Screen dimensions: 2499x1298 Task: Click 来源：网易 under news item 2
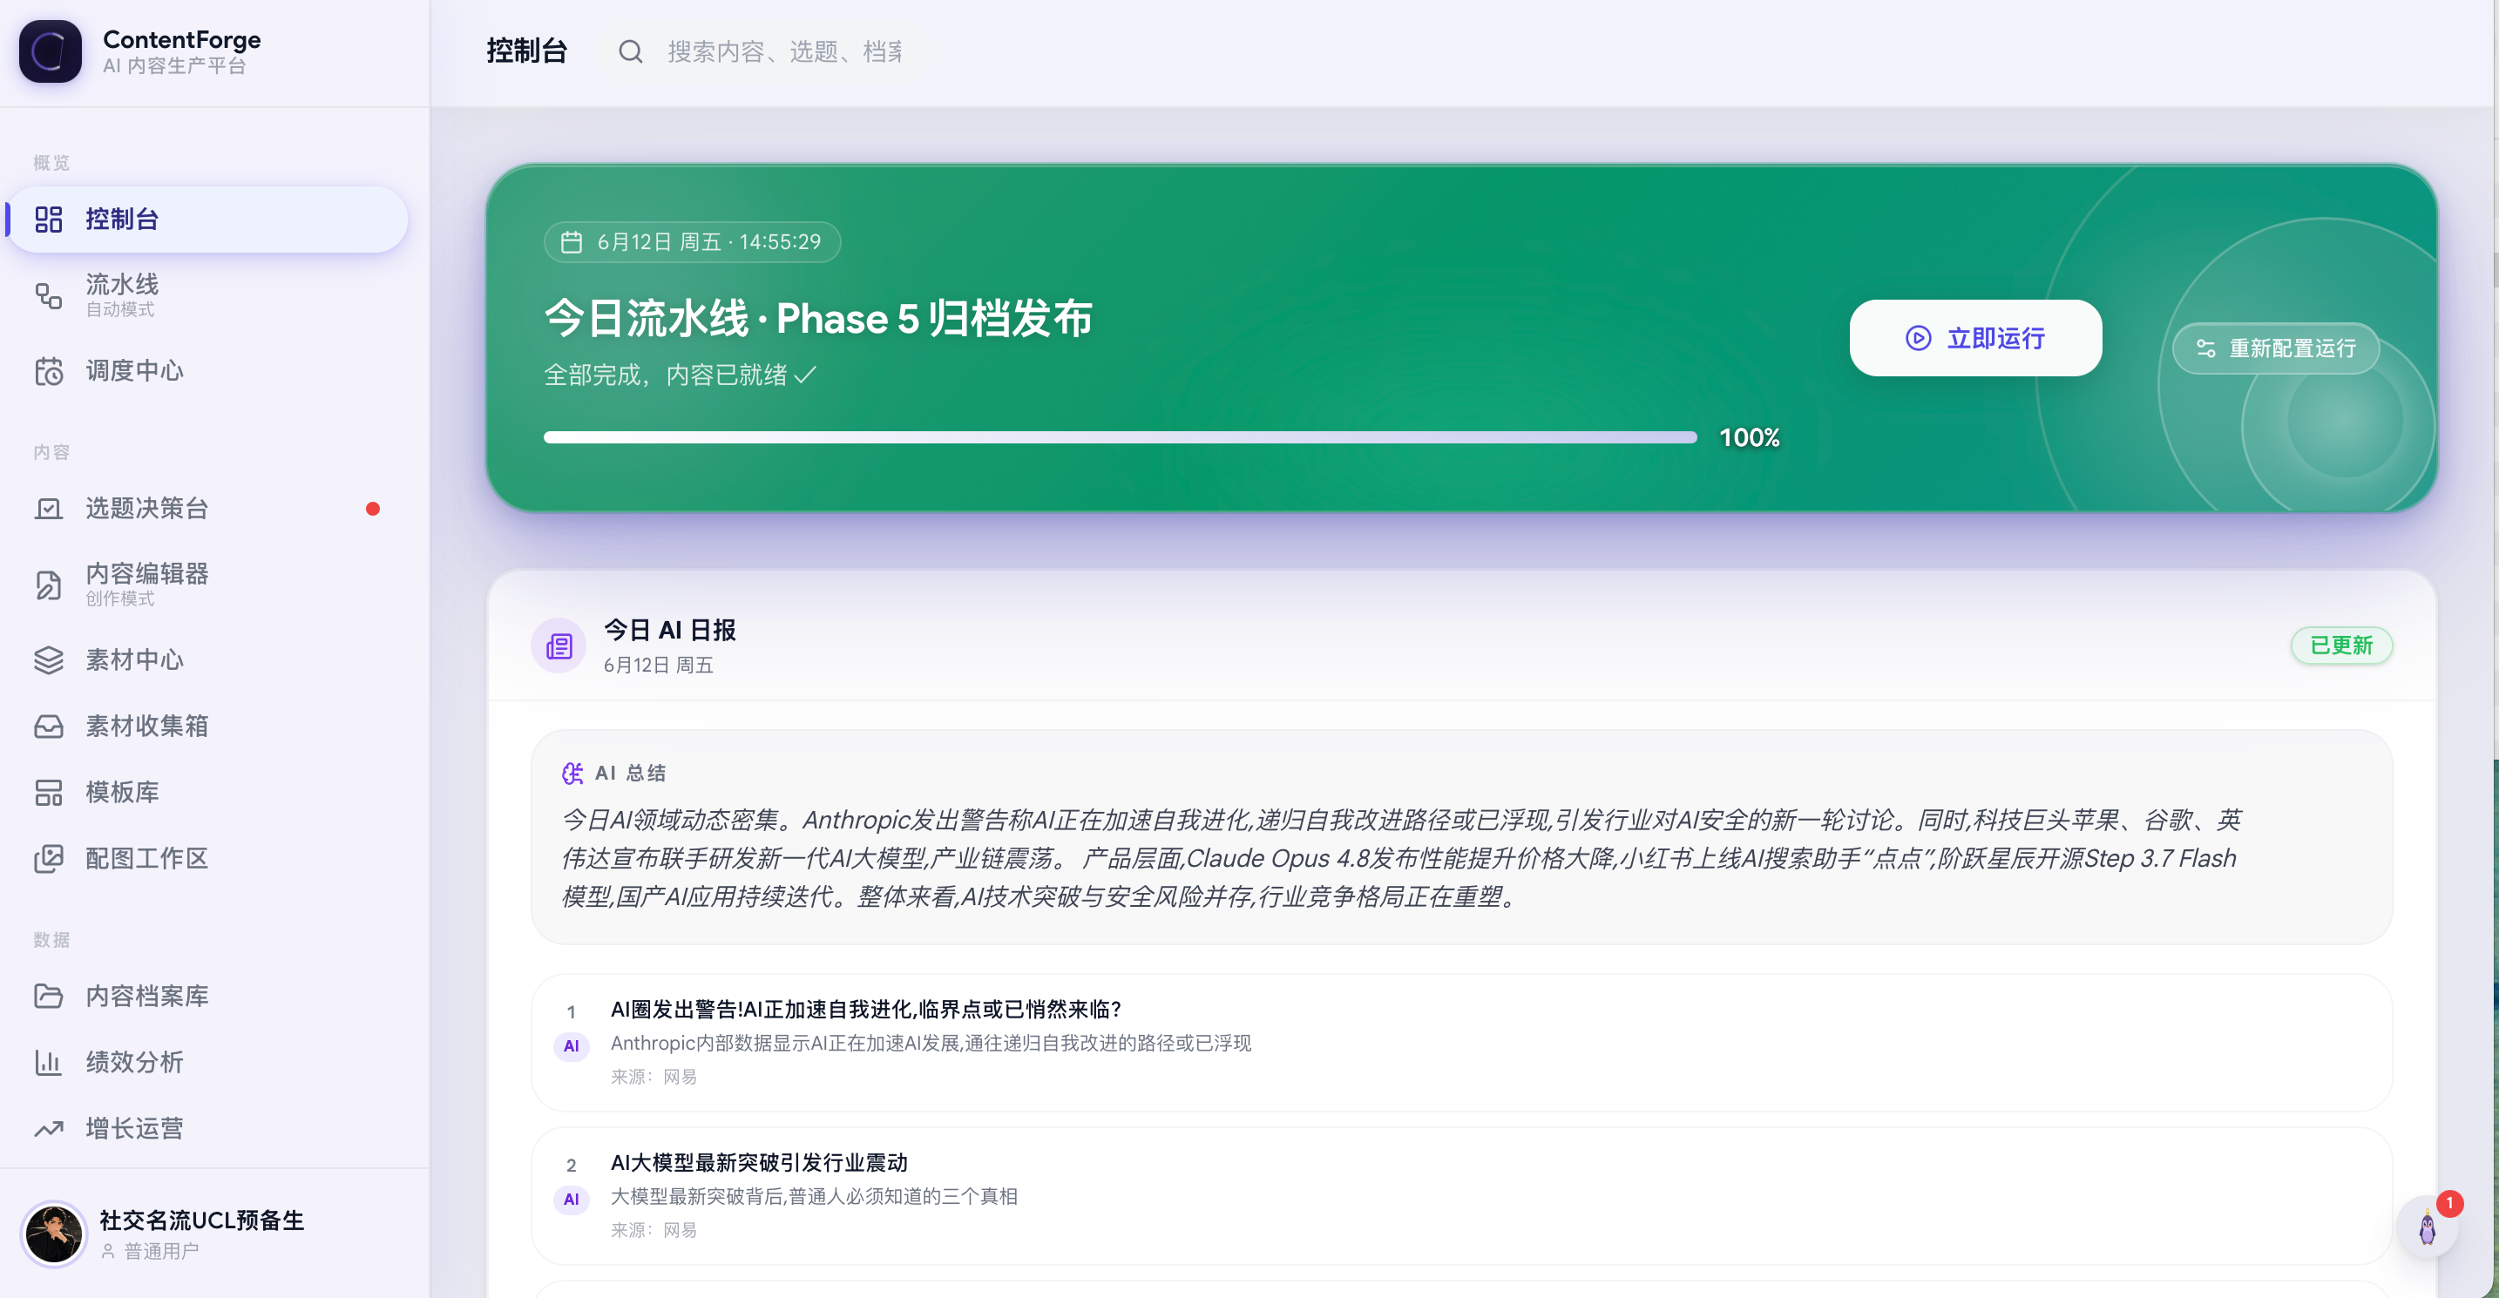pyautogui.click(x=654, y=1230)
